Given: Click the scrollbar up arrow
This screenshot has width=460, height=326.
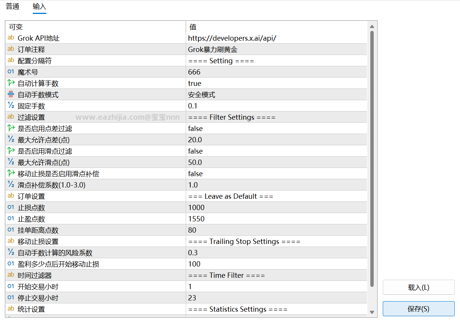Looking at the screenshot, I should pyautogui.click(x=372, y=26).
